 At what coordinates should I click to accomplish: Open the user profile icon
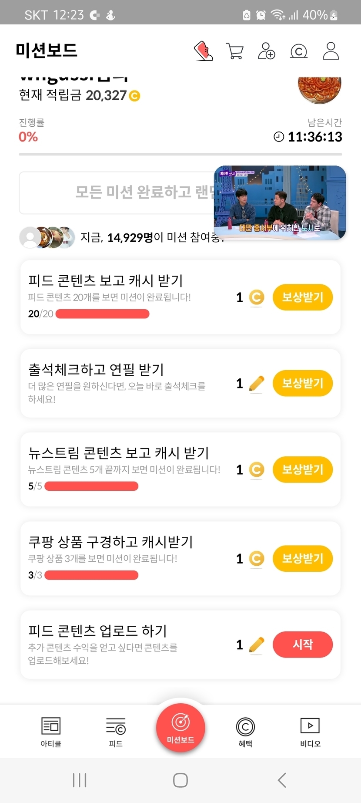(331, 51)
